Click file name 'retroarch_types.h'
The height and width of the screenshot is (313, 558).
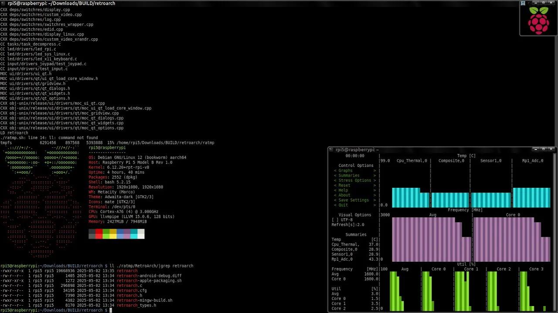click(136, 305)
